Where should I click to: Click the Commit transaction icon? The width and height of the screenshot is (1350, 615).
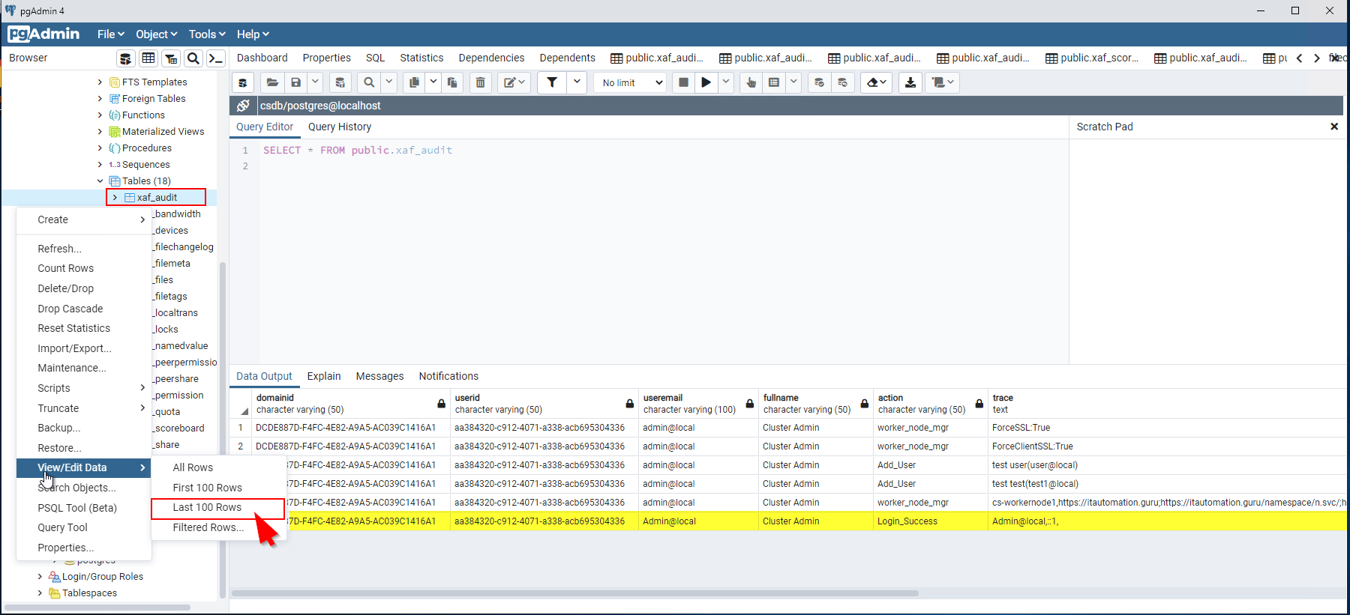(x=819, y=82)
